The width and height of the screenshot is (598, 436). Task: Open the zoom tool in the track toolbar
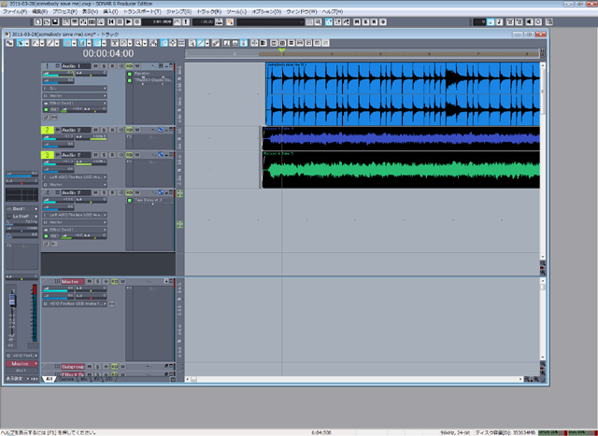(138, 43)
